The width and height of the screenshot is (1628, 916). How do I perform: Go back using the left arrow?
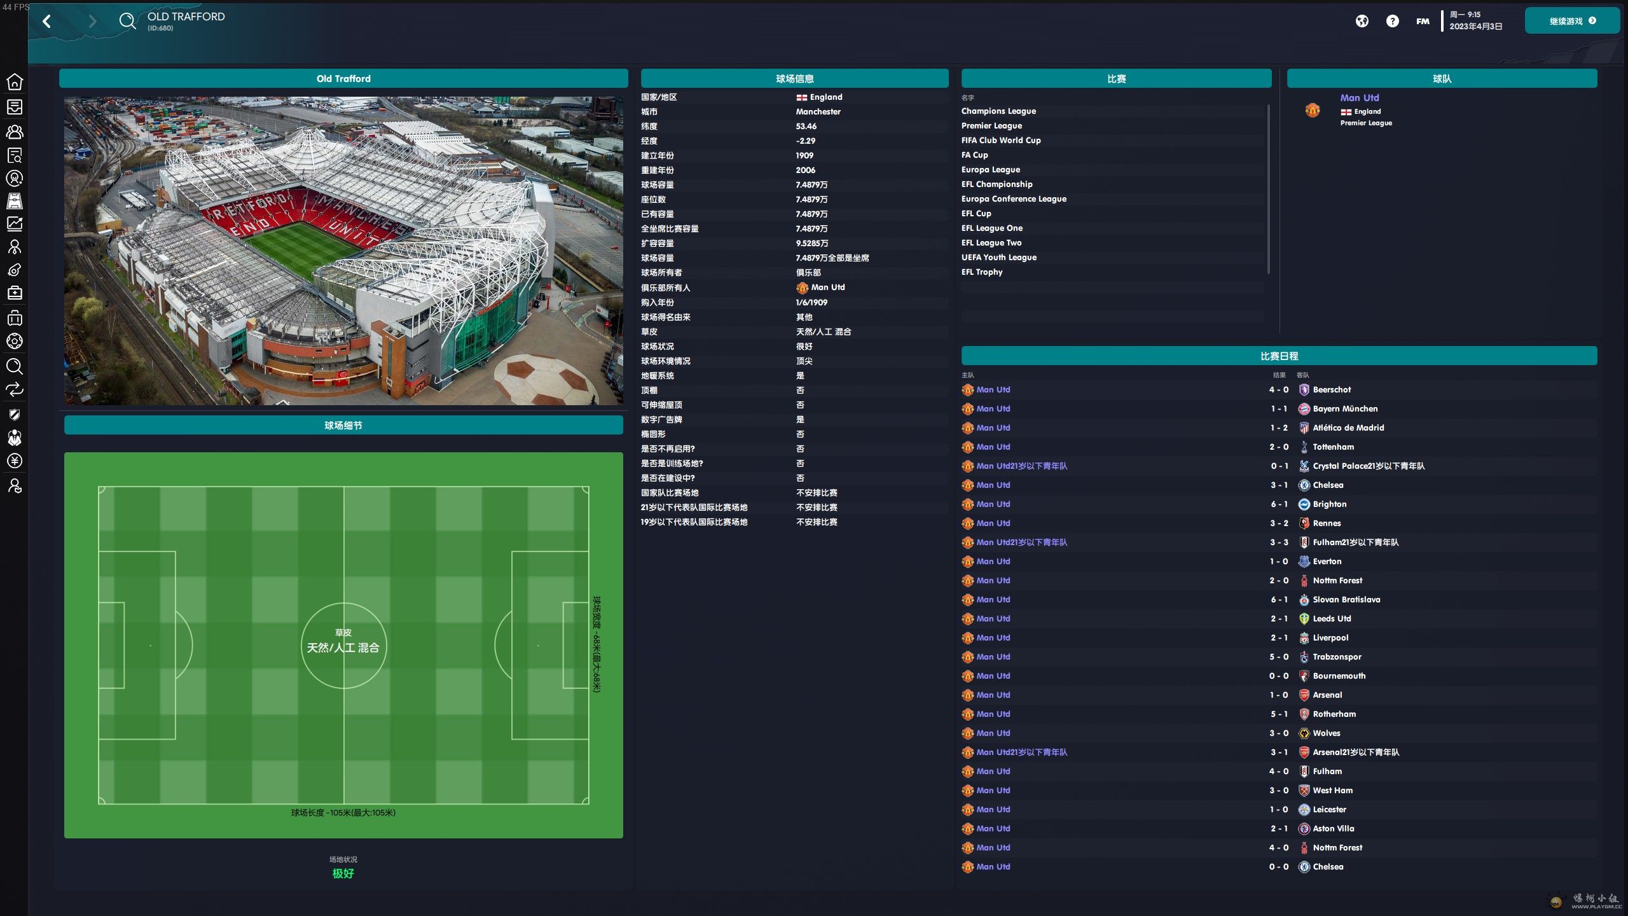(46, 21)
